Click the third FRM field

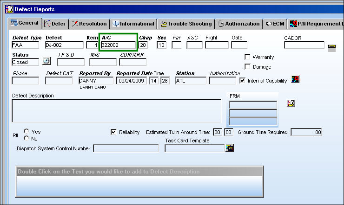[x=253, y=122]
